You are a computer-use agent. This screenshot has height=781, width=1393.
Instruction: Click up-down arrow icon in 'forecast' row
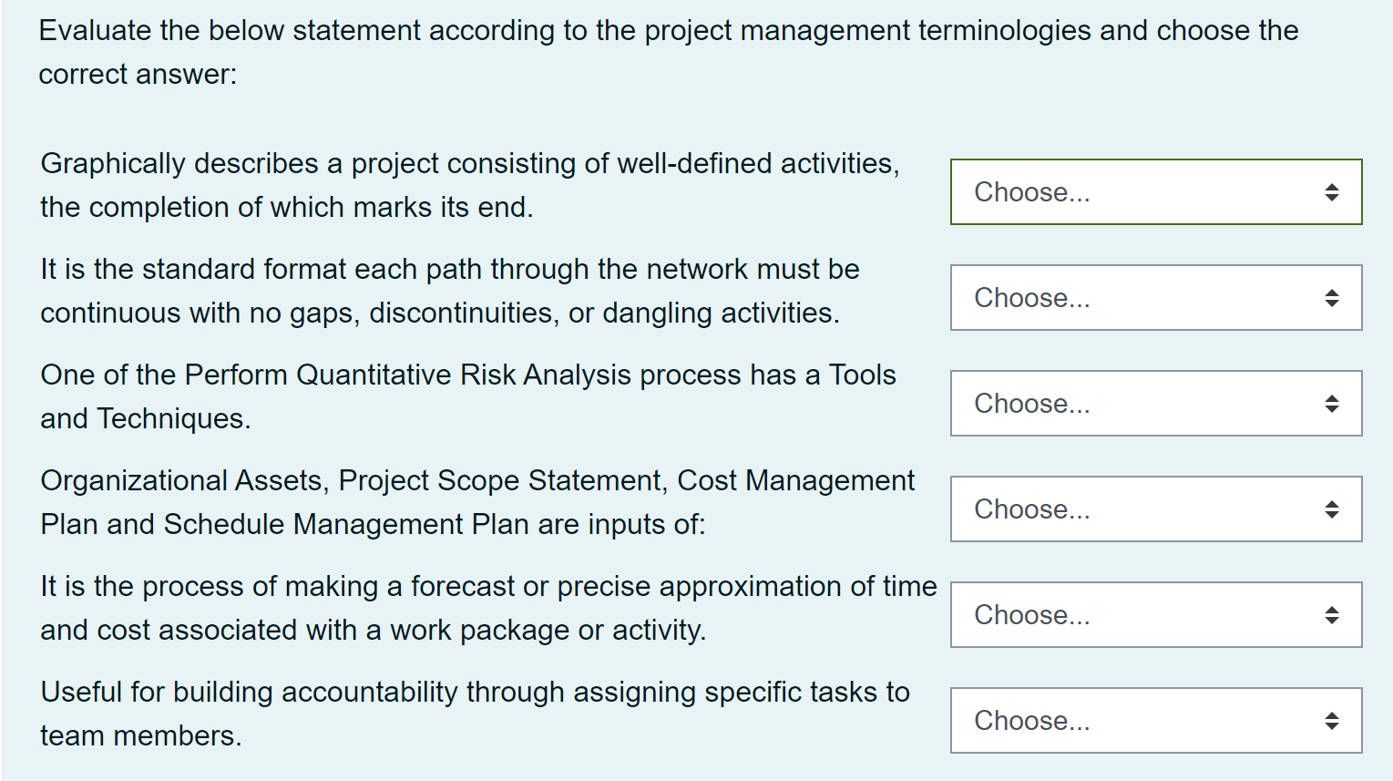[x=1331, y=615]
